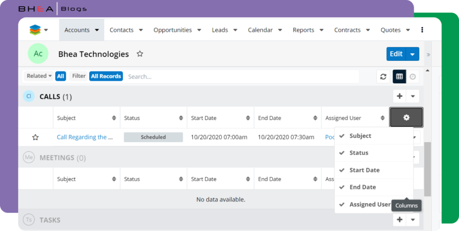Image resolution: width=459 pixels, height=231 pixels.
Task: Click the Me icon of Meetings subpanel
Action: click(x=29, y=158)
